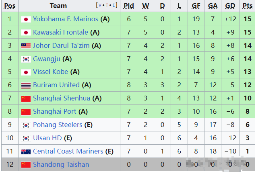Click the Pts column header
The image size is (256, 172).
click(x=247, y=6)
